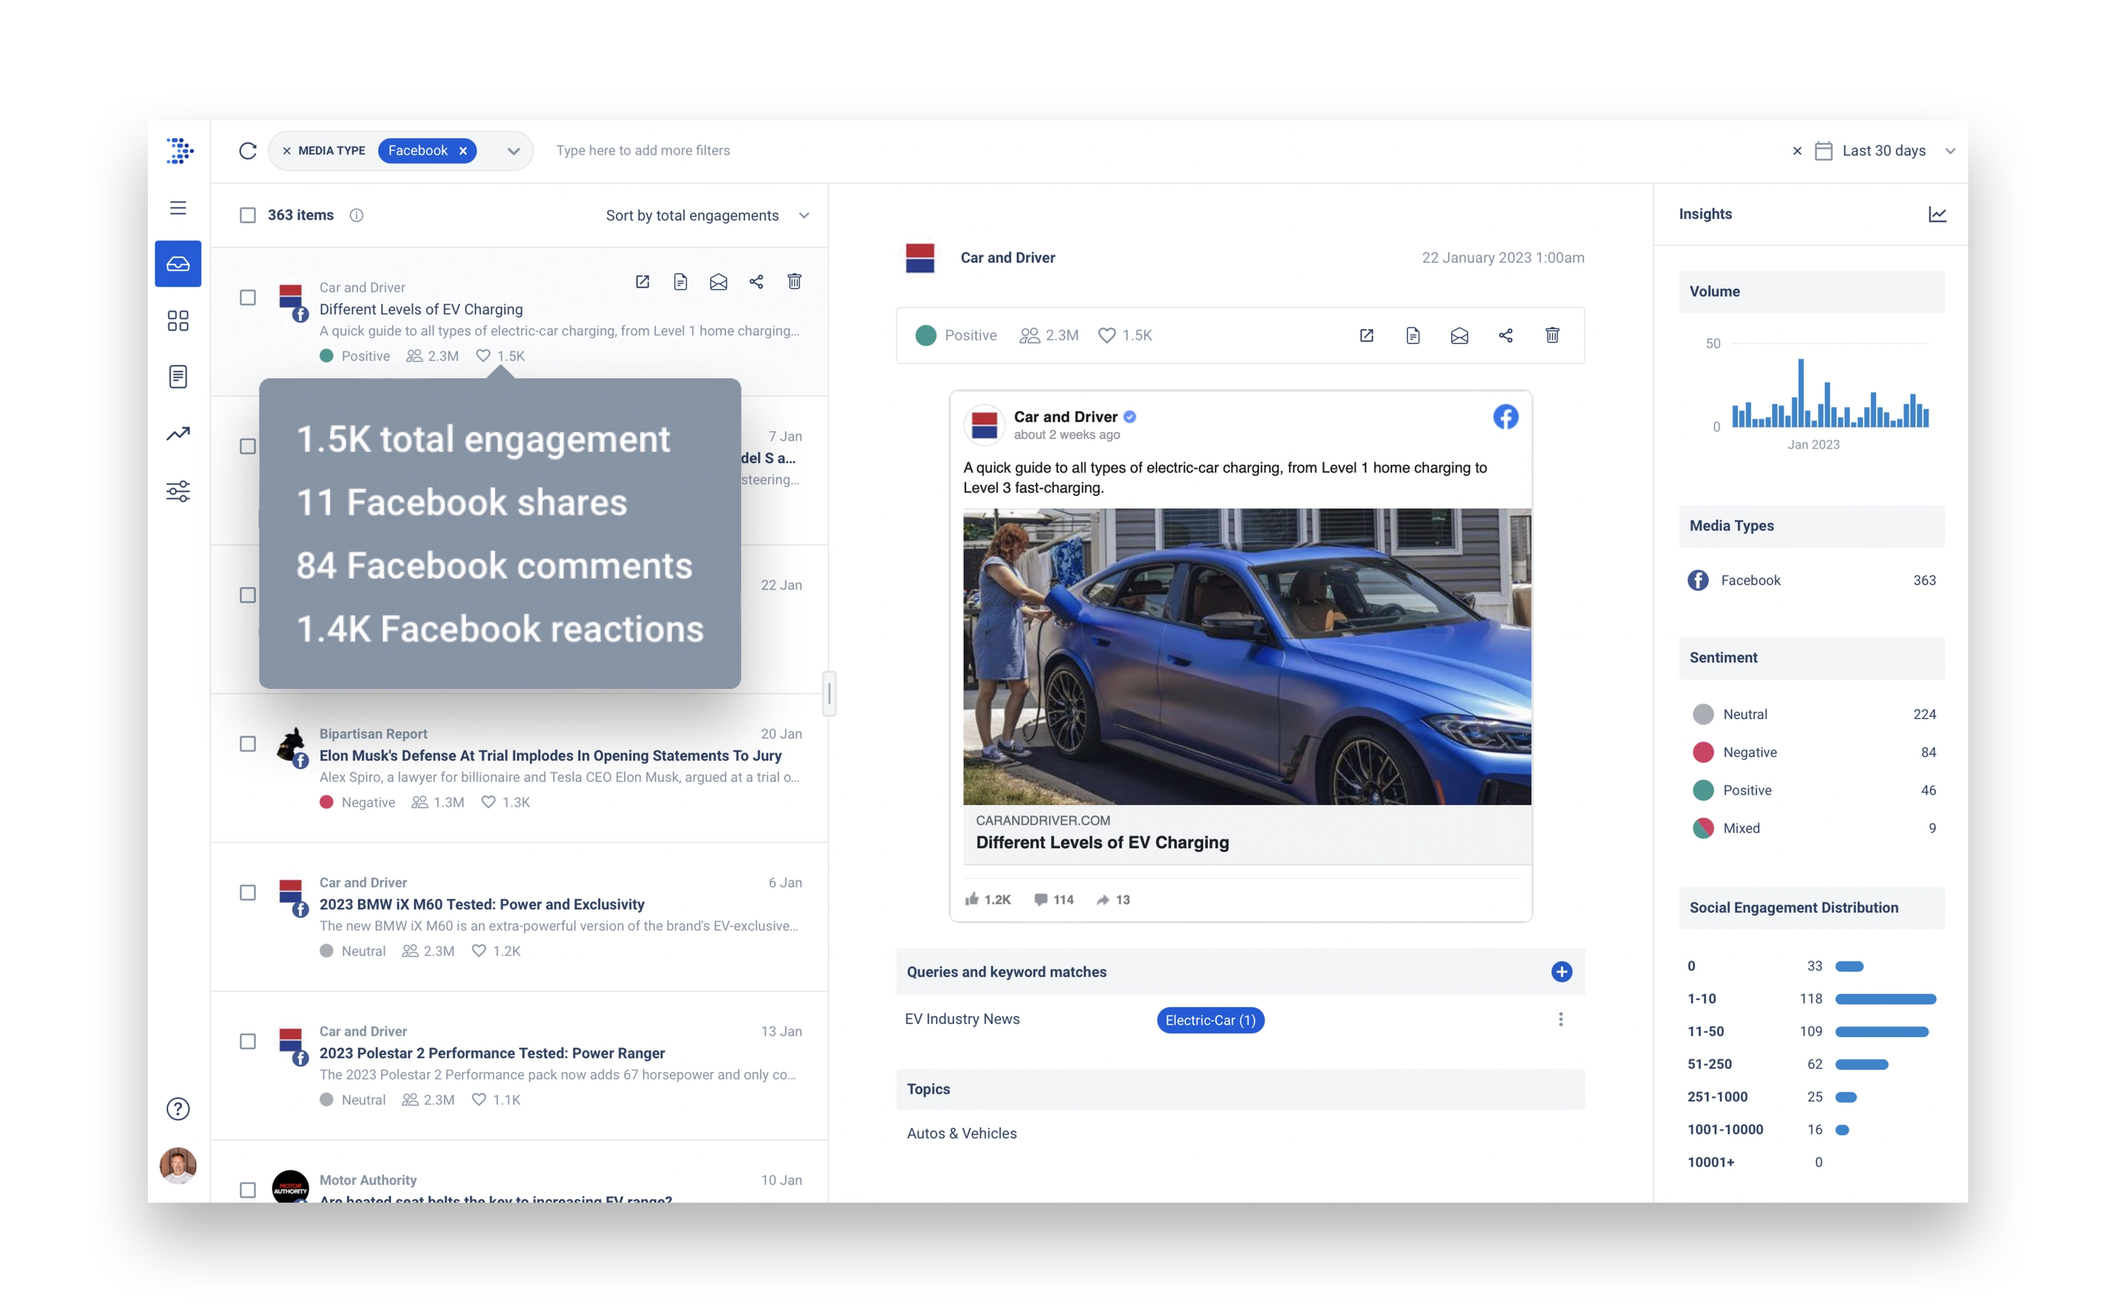The width and height of the screenshot is (2116, 1308).
Task: Click document icon on EV Charging list item
Action: tap(680, 282)
